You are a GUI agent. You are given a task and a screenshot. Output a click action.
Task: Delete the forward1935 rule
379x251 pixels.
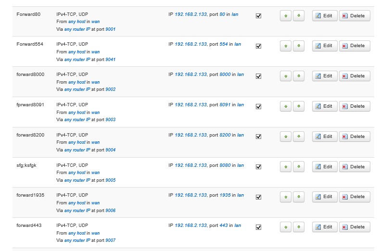coord(354,197)
